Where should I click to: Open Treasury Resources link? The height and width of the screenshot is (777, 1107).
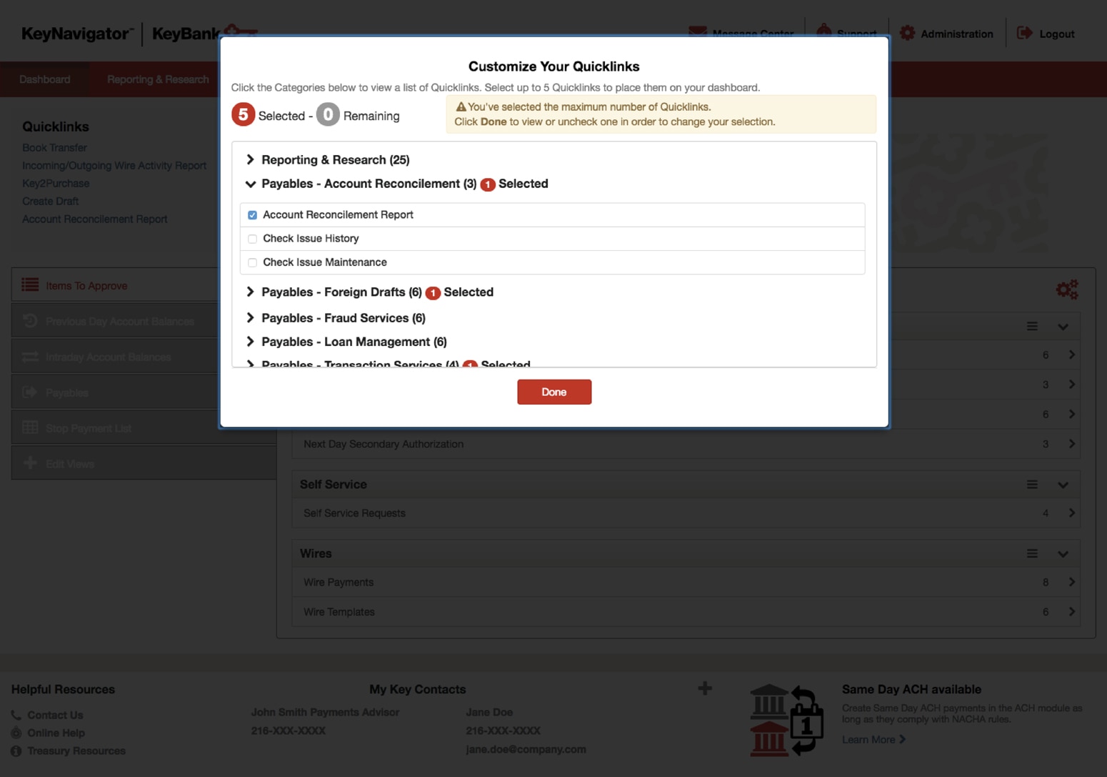coord(76,751)
